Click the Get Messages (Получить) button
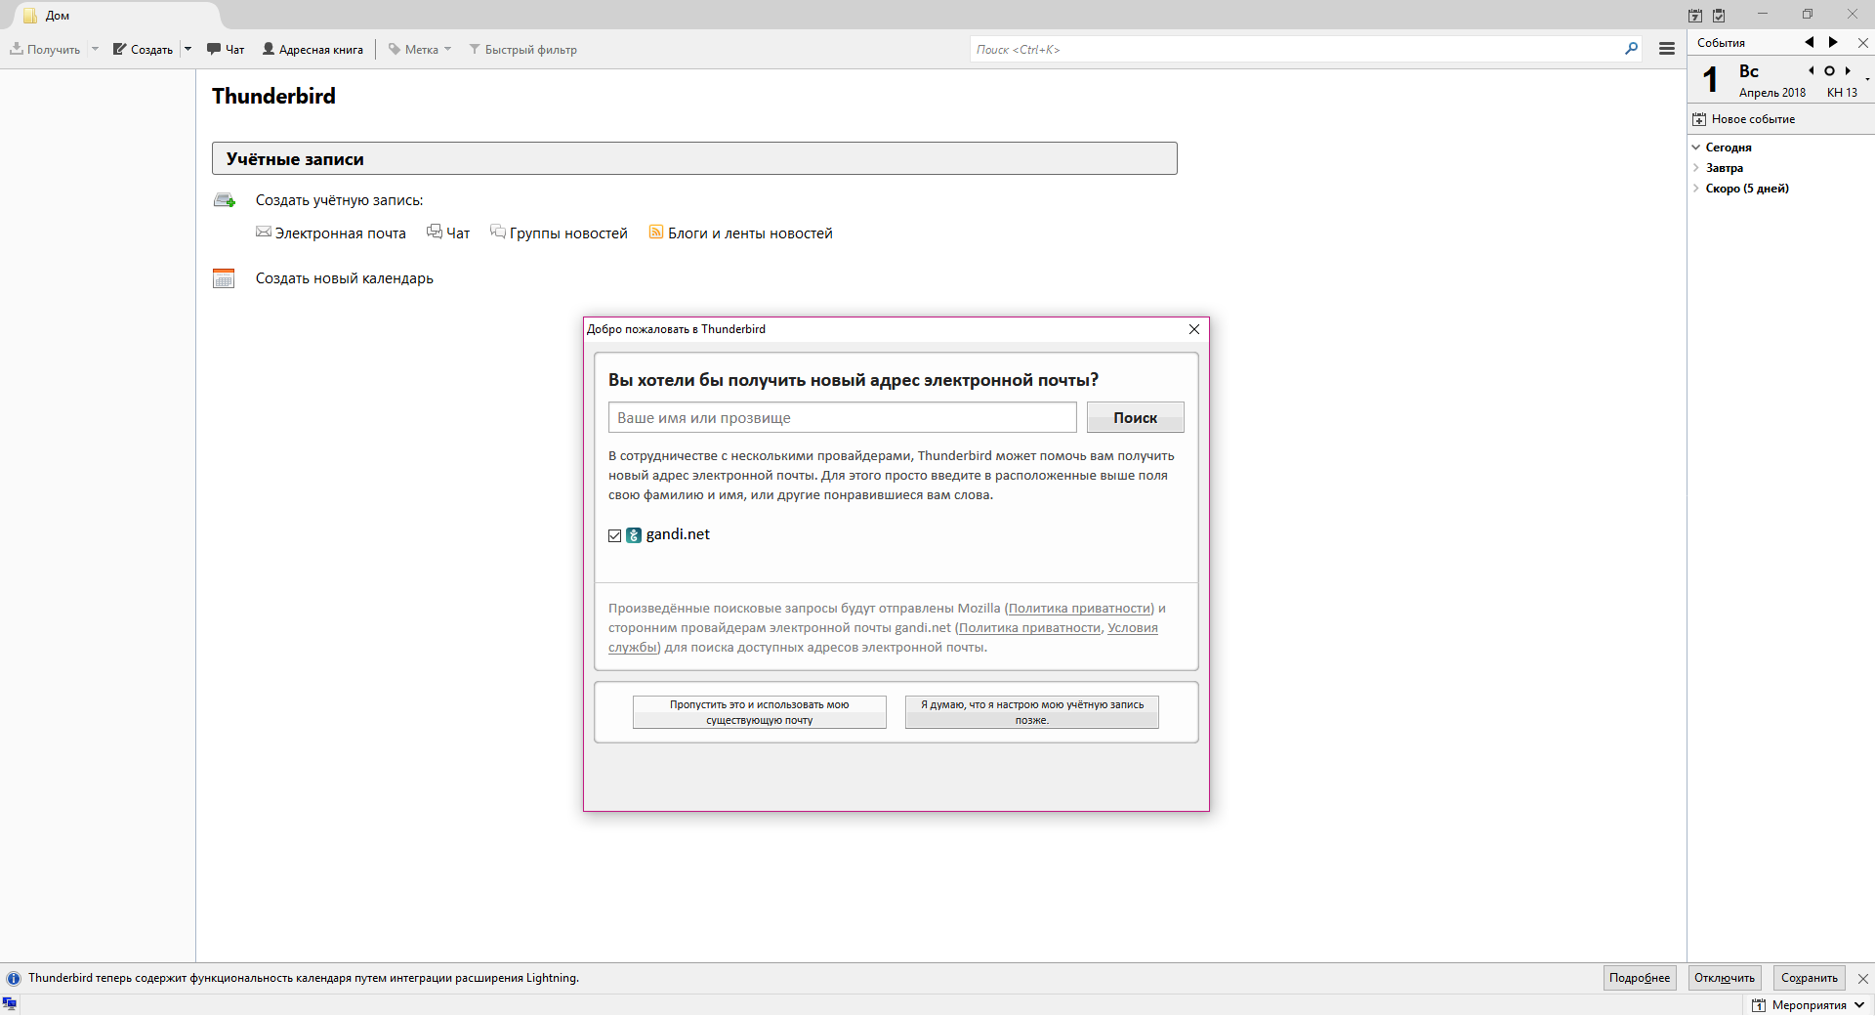Image resolution: width=1875 pixels, height=1016 pixels. (x=45, y=49)
